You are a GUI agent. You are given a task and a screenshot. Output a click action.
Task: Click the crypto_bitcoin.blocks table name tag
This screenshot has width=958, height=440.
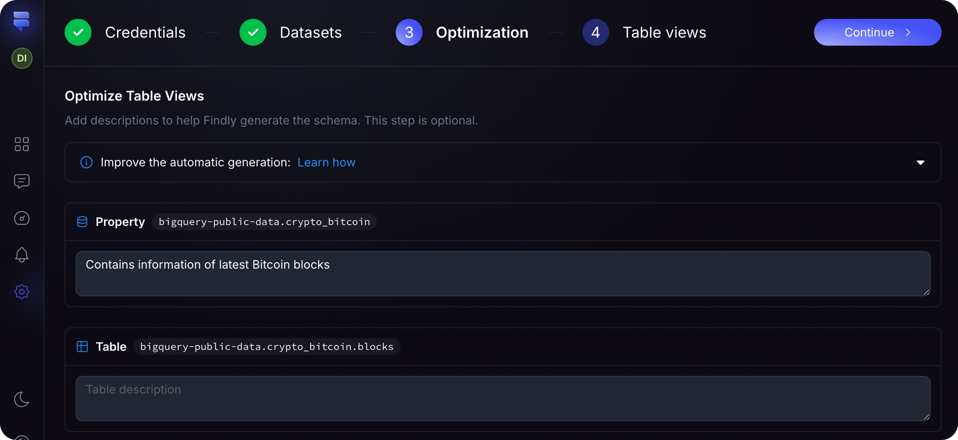point(267,346)
